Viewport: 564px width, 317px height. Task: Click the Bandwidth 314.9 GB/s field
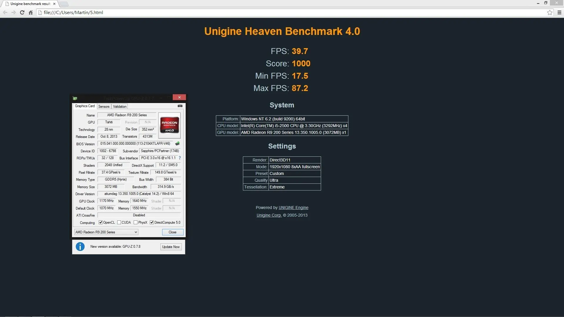(166, 187)
